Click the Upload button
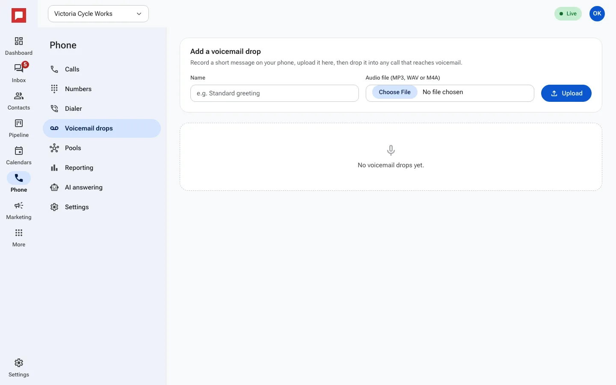The width and height of the screenshot is (616, 385). (566, 93)
